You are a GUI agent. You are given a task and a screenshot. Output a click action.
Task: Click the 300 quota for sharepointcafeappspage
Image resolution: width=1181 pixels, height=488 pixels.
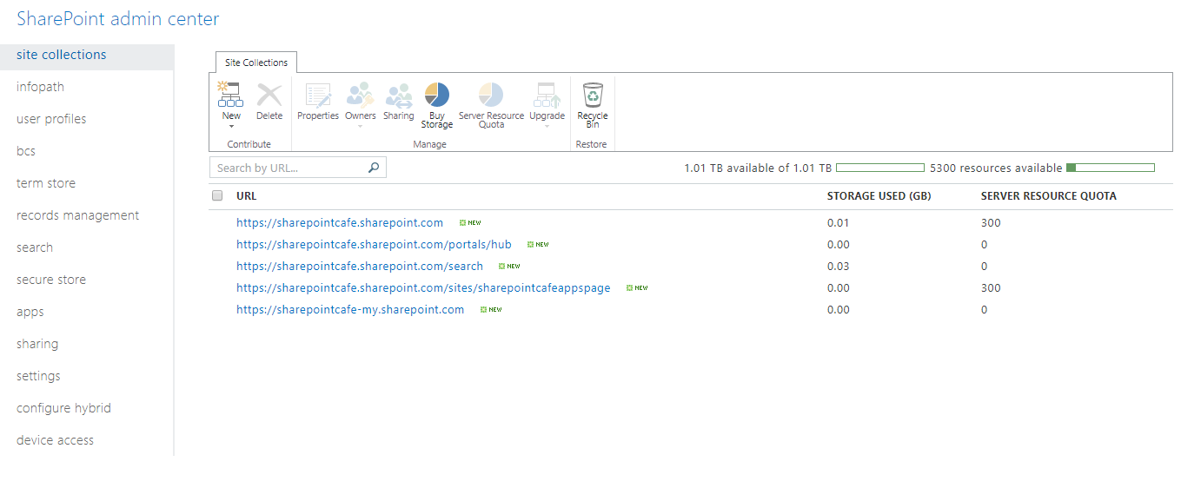(x=991, y=288)
